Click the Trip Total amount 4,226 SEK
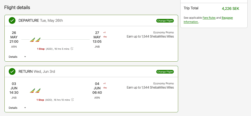251x116 pixels. tap(230, 9)
